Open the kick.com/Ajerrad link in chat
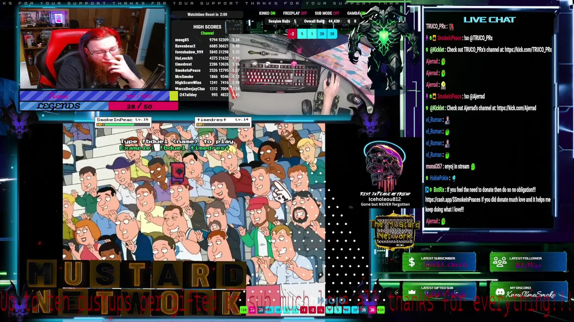The width and height of the screenshot is (574, 322). pyautogui.click(x=516, y=108)
